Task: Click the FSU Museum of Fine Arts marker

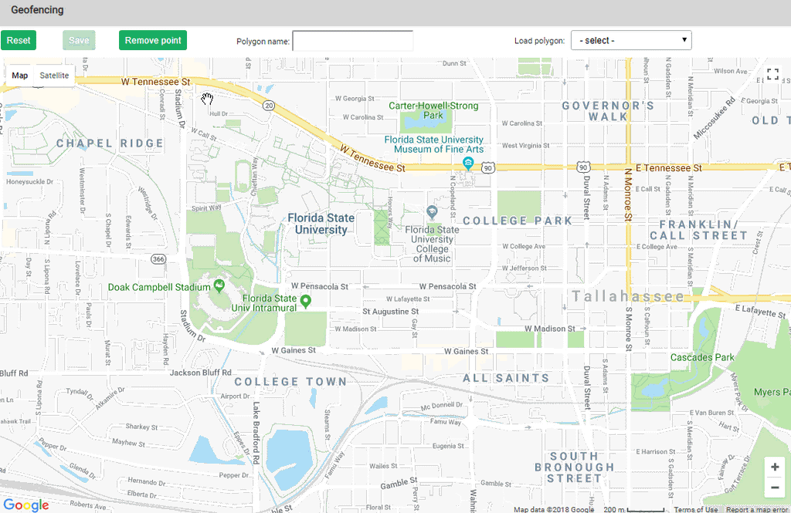Action: point(468,164)
